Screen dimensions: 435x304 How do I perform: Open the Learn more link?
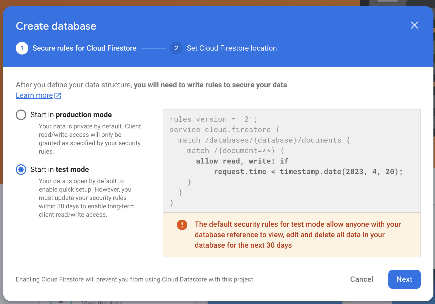click(x=34, y=95)
